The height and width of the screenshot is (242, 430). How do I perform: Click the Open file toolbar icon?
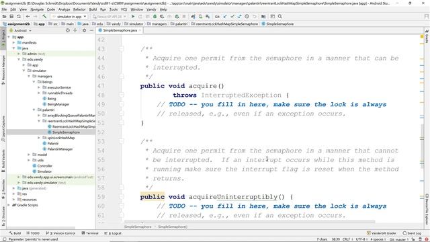point(4,16)
